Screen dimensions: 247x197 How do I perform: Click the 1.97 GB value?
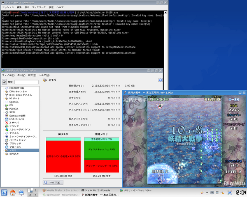click(130, 86)
